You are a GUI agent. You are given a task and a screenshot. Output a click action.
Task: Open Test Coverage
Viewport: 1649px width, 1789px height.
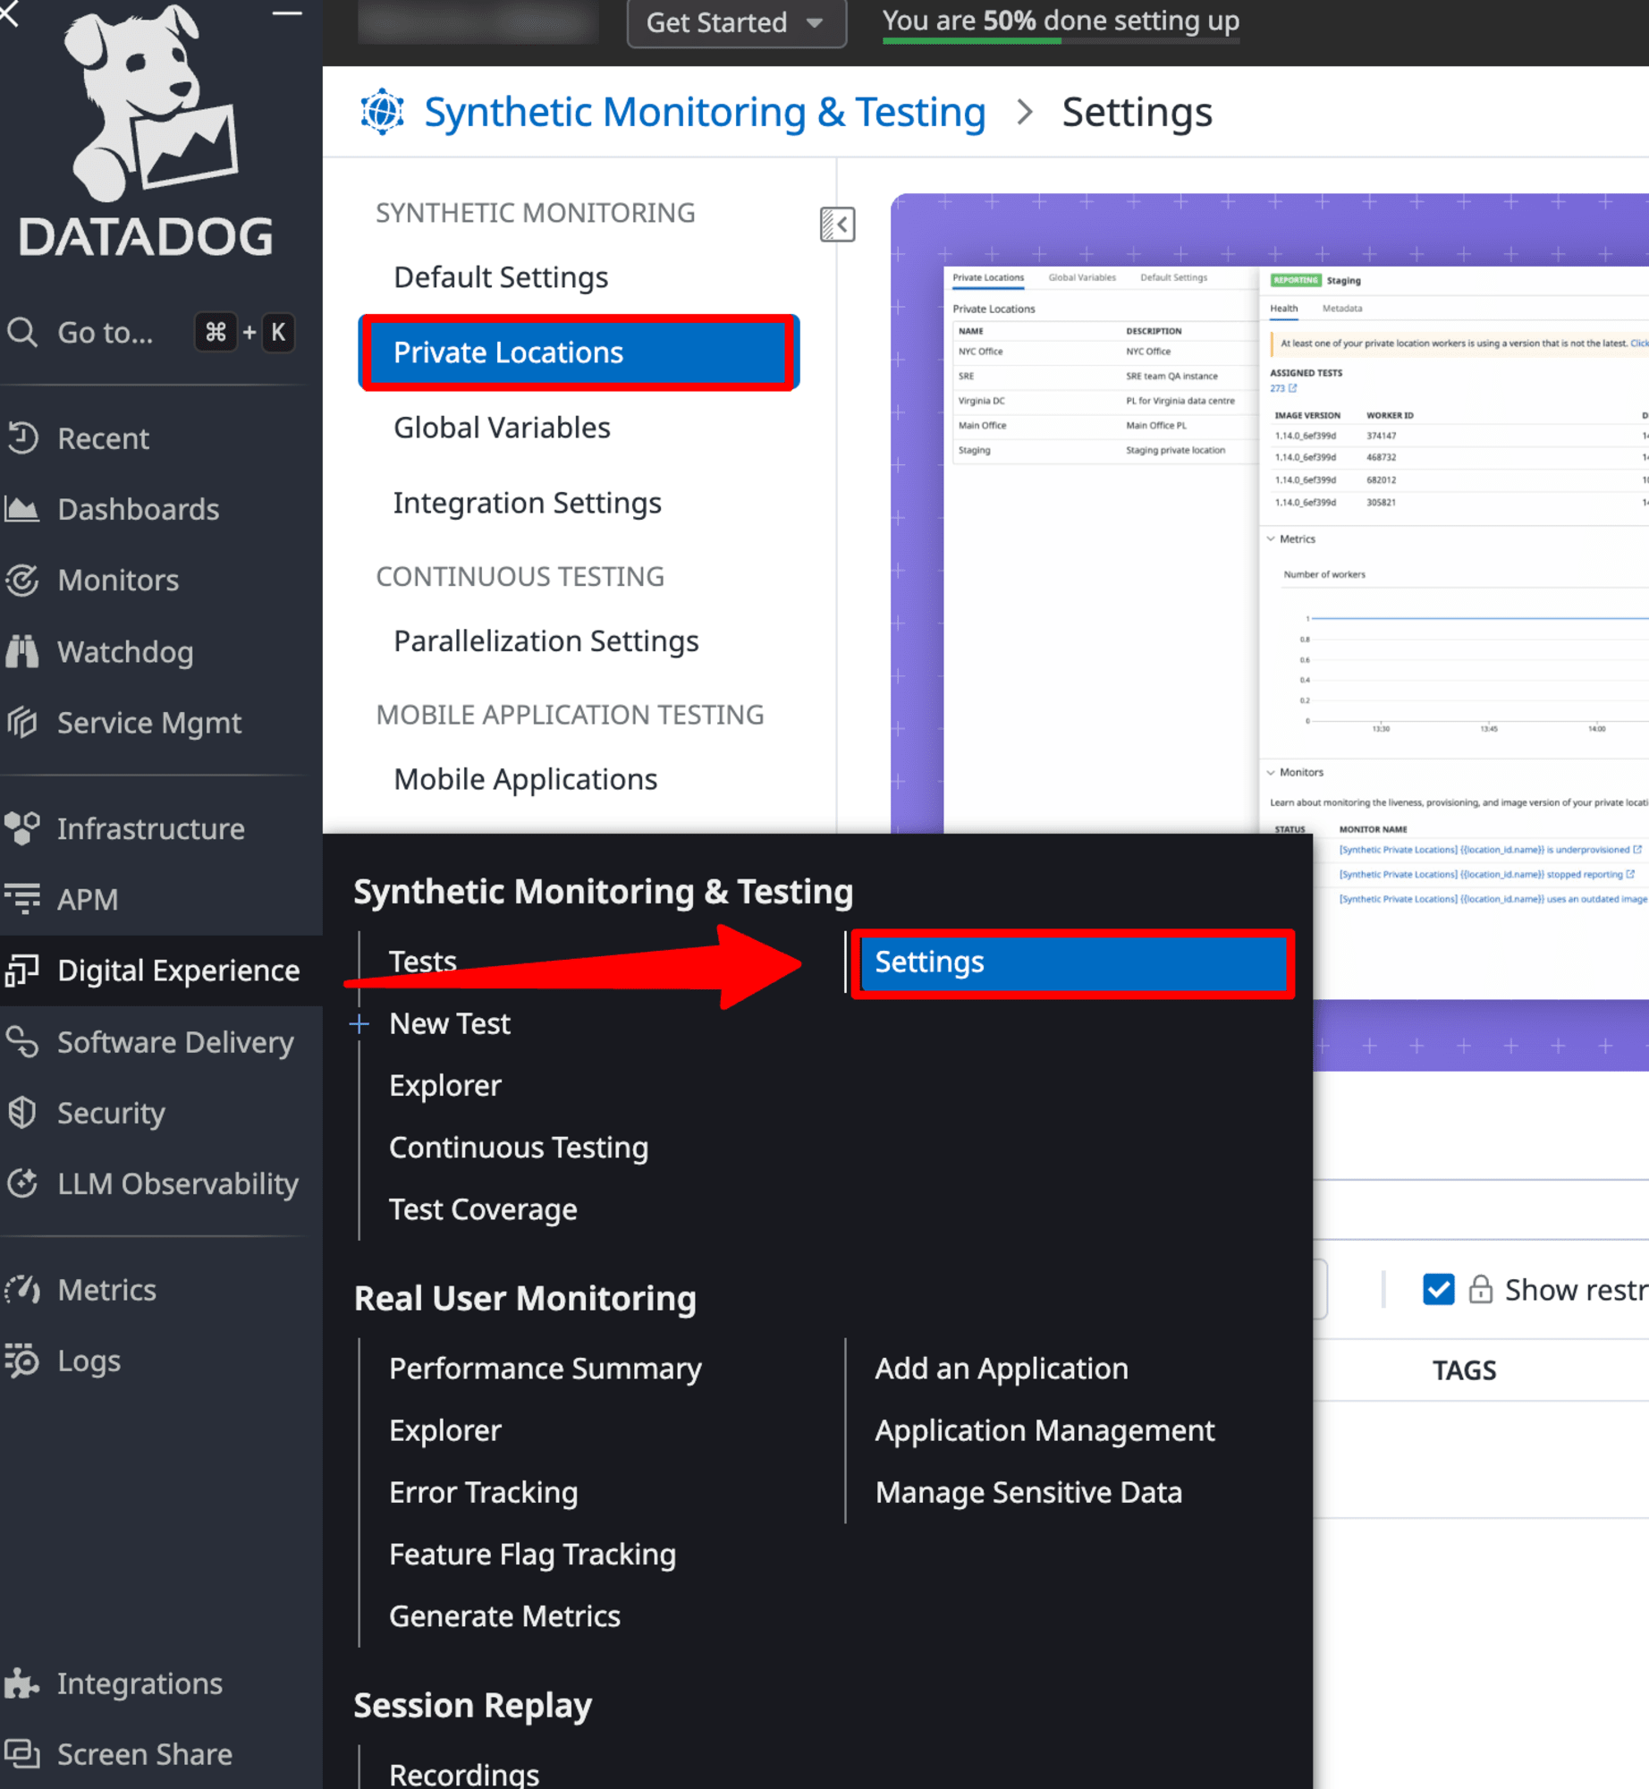[x=483, y=1209]
